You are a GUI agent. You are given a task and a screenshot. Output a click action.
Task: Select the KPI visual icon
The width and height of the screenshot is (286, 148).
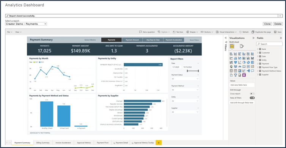[x=253, y=66]
